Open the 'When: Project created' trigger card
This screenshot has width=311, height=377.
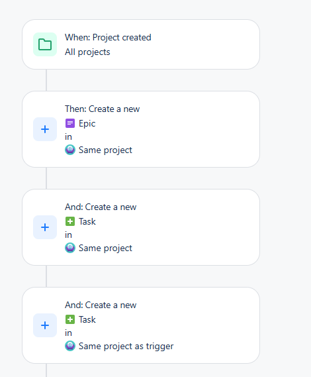[141, 44]
